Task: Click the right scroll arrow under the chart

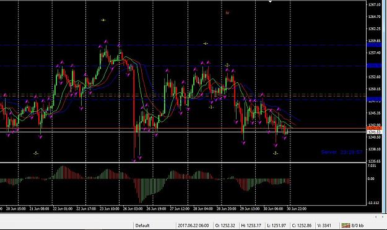Action: click(x=383, y=217)
